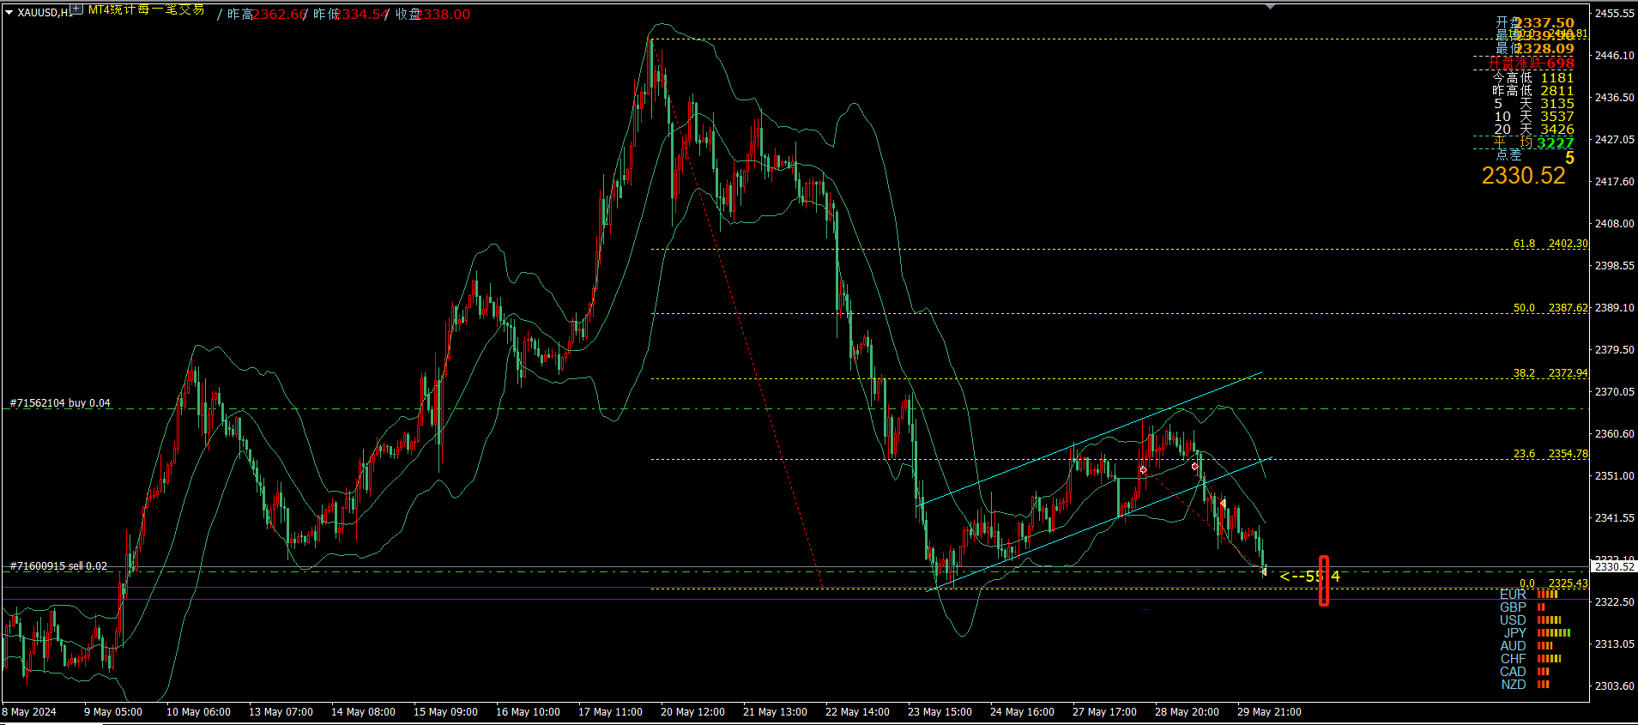The width and height of the screenshot is (1638, 725).
Task: Click the left of the two red trade arrows
Action: pos(1143,470)
